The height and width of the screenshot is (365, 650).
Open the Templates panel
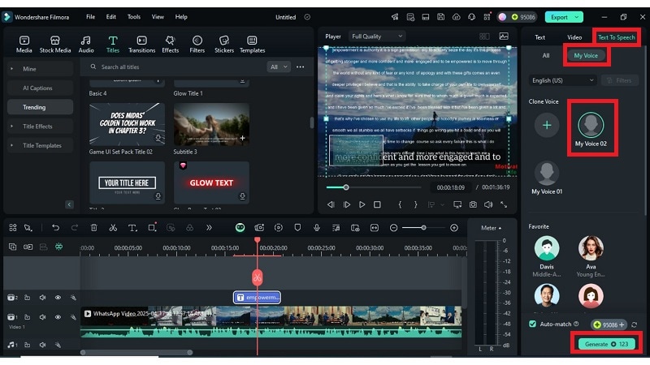coord(252,45)
